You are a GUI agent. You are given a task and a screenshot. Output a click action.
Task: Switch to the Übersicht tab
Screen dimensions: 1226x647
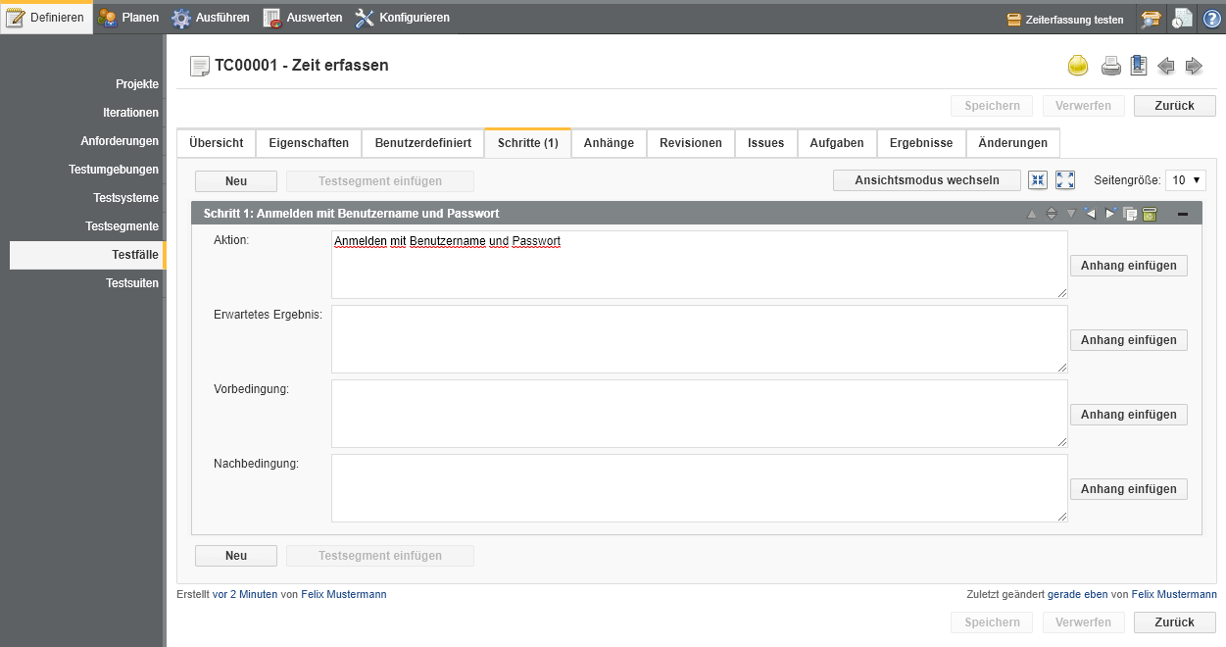(x=217, y=143)
